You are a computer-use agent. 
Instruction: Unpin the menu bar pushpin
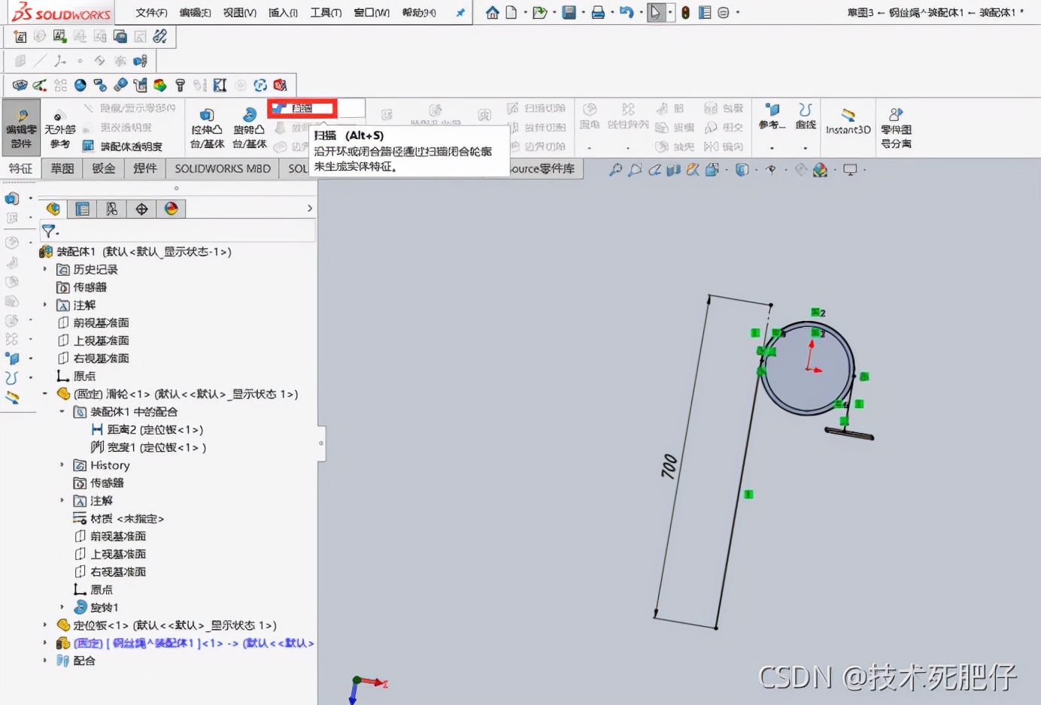click(x=460, y=11)
